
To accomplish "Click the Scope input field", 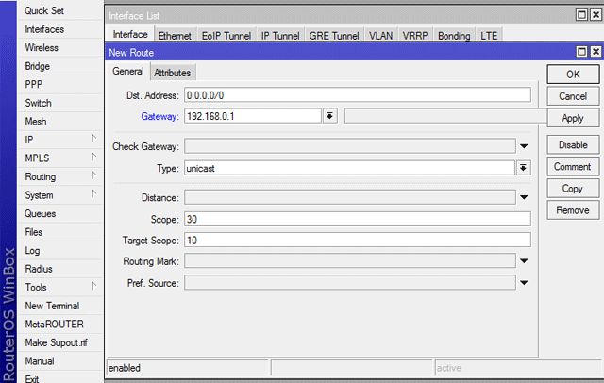I will [x=357, y=219].
